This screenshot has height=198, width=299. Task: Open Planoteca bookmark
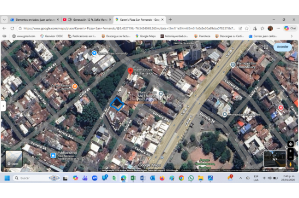point(202,36)
